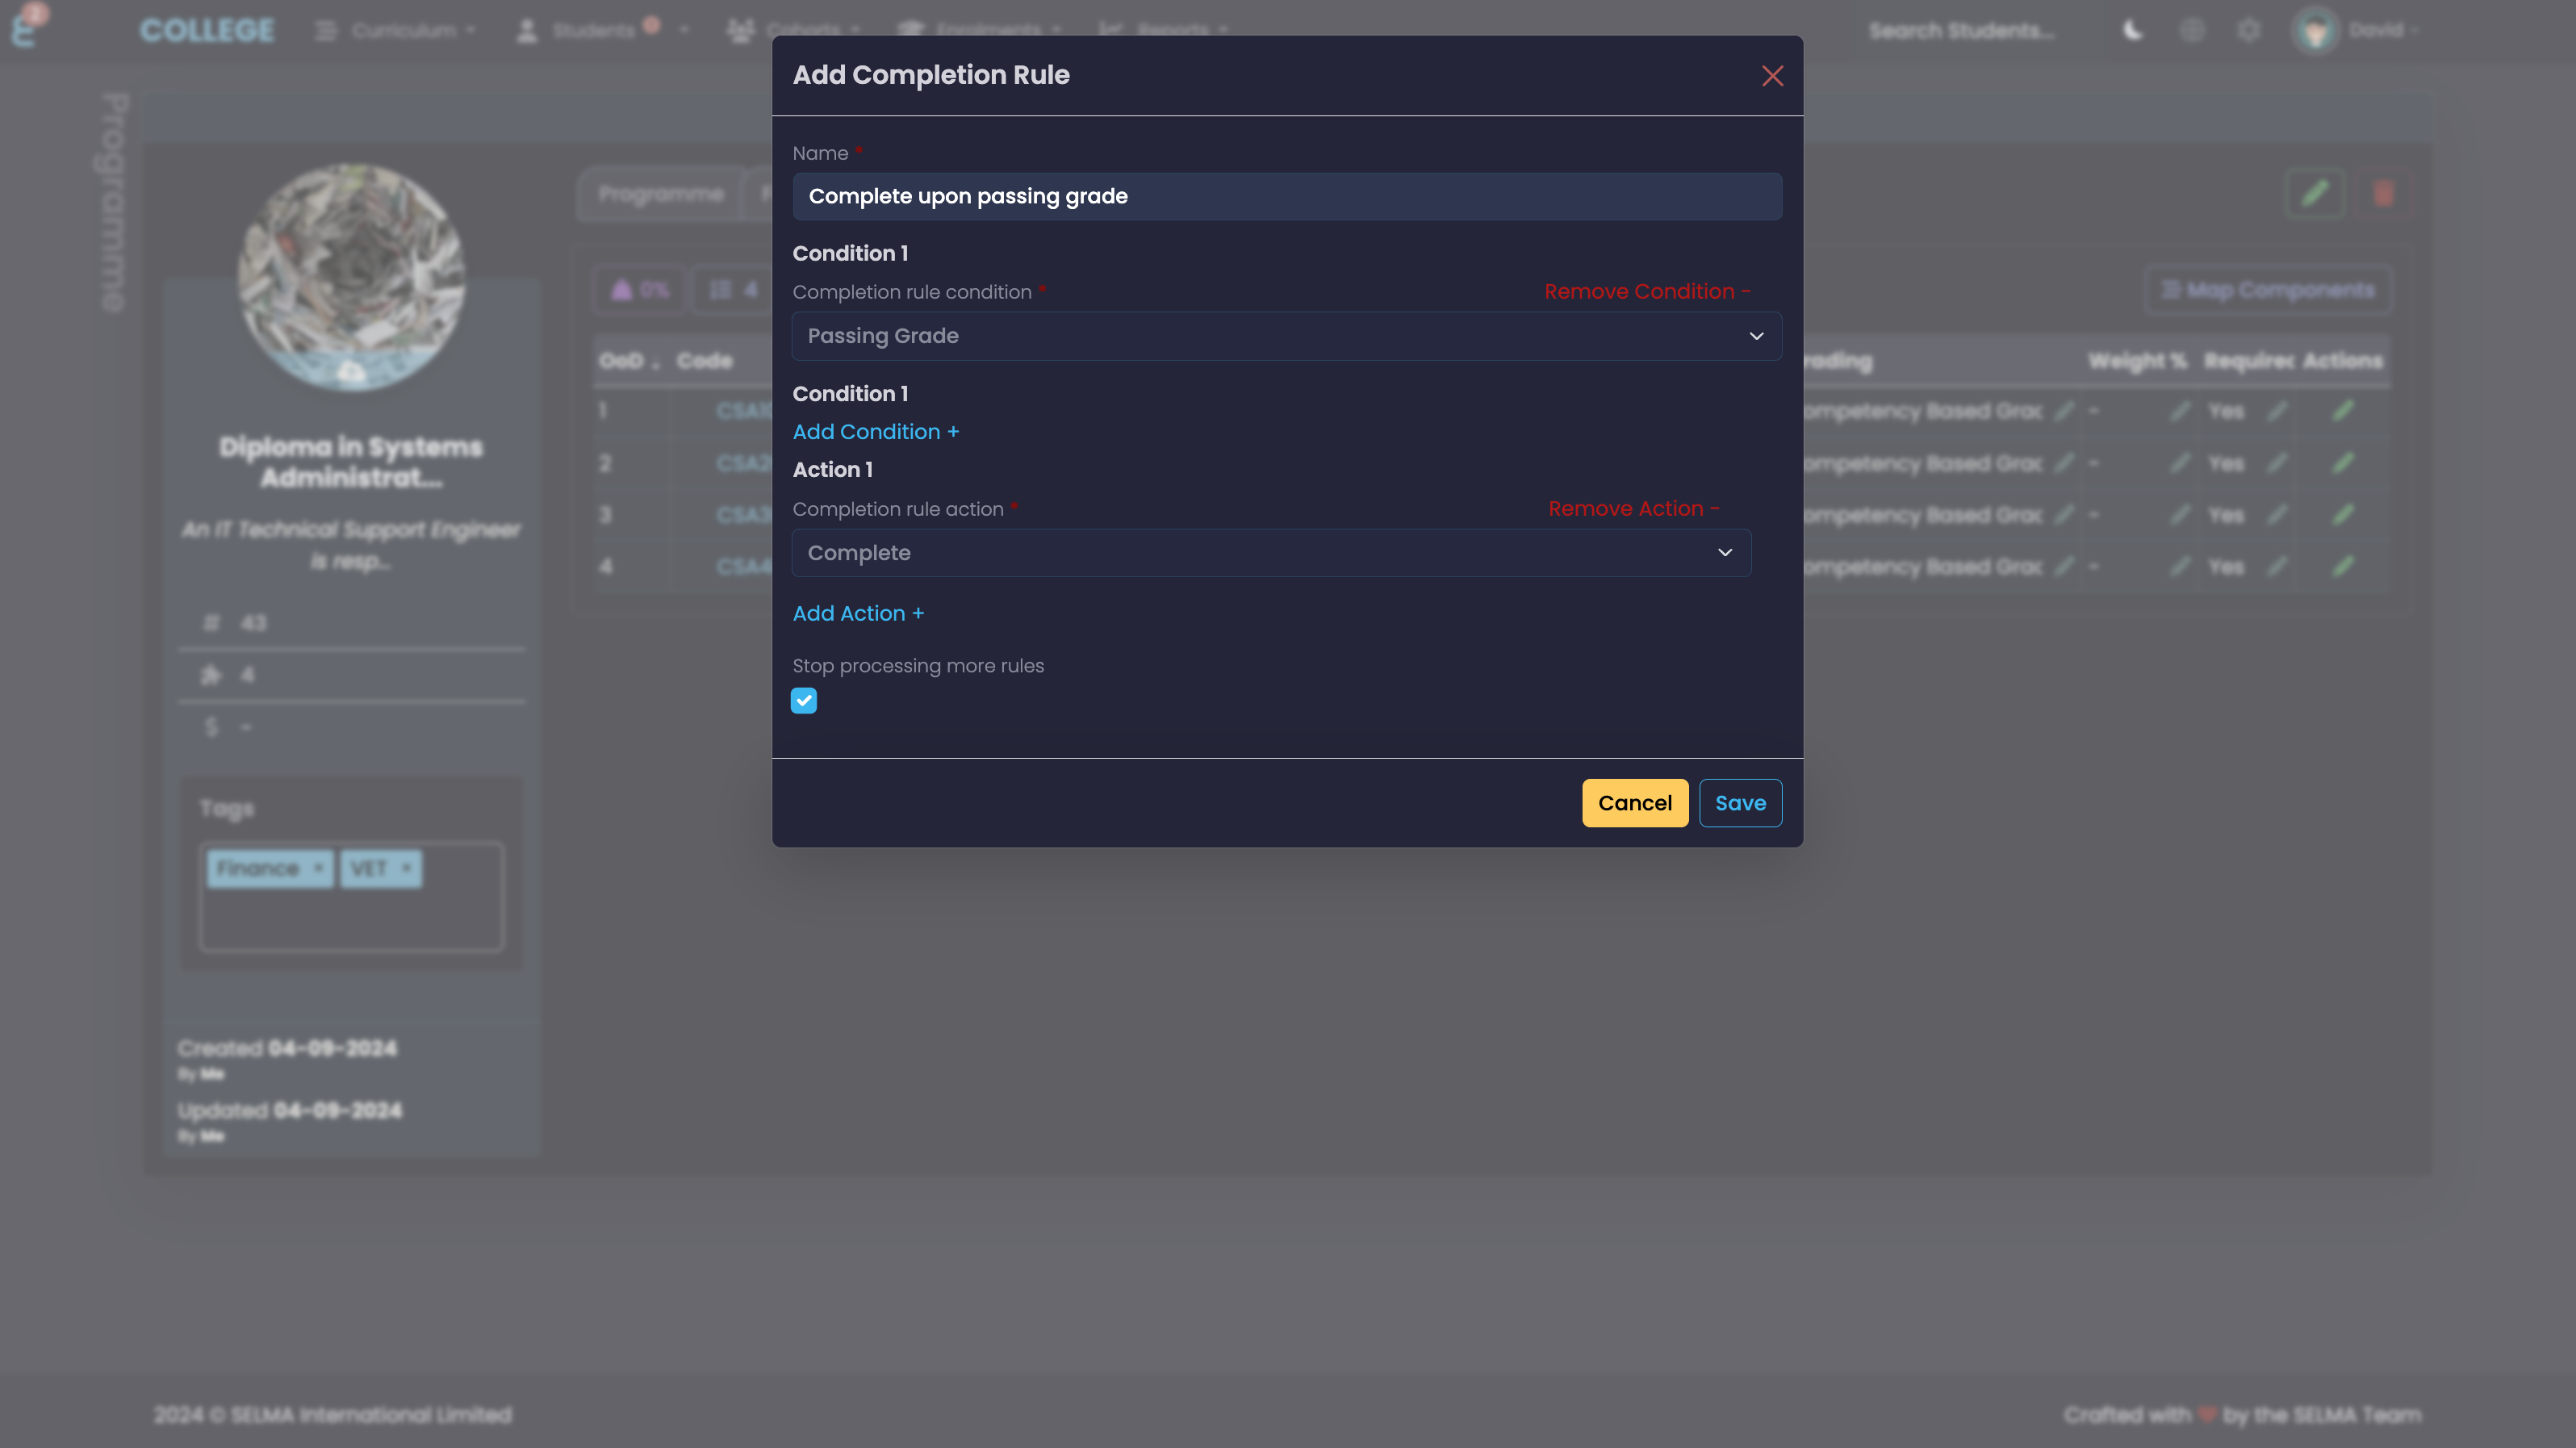Click the settings gear icon in header
2576x1448 pixels.
(2248, 31)
